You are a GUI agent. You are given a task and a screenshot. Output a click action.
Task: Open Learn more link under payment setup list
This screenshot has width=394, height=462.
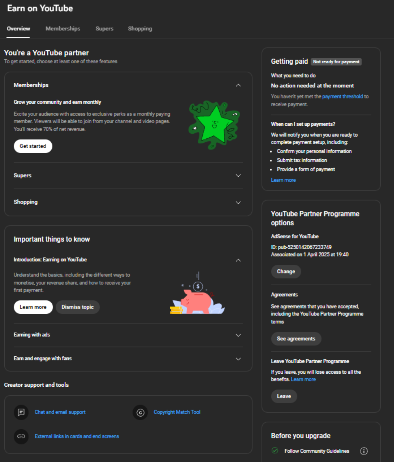point(283,180)
